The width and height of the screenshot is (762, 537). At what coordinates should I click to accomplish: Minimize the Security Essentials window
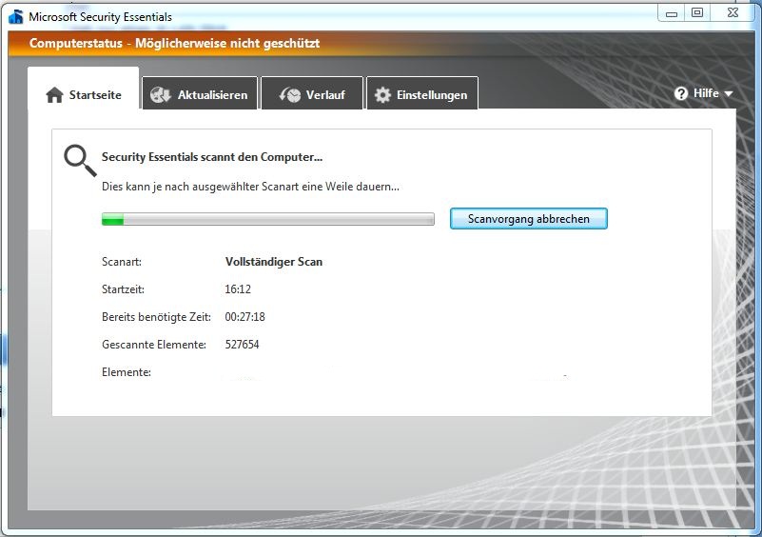(x=672, y=13)
